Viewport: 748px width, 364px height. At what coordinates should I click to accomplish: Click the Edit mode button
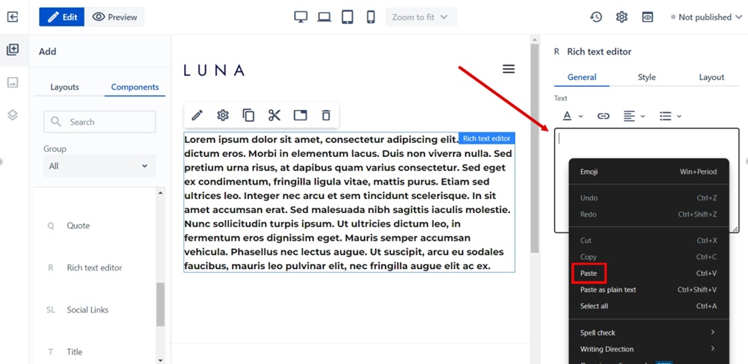pos(62,17)
